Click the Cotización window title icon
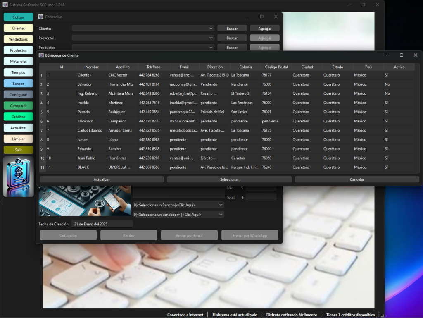423x318 pixels. (41, 17)
